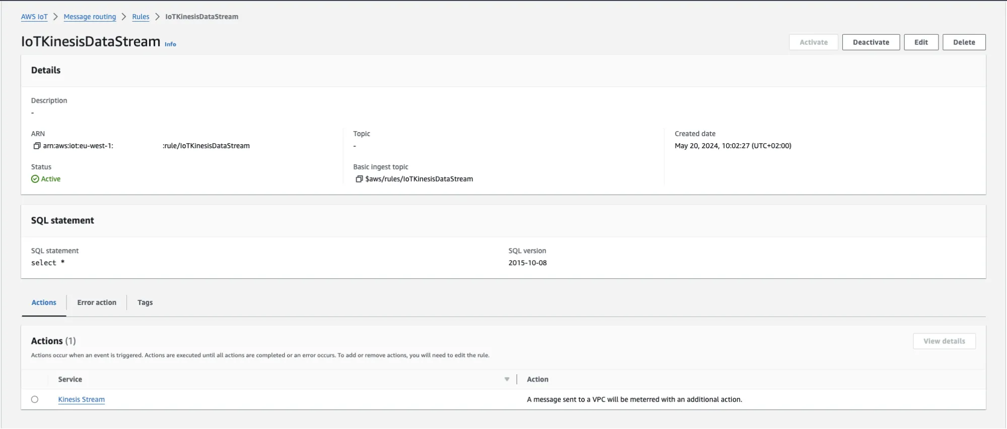Delete the rule
Image resolution: width=1007 pixels, height=429 pixels.
click(964, 42)
